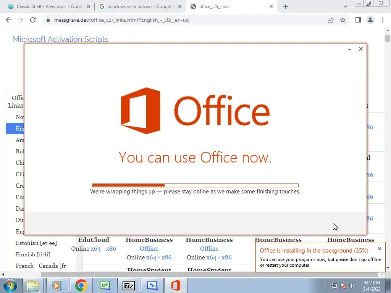Click the volume speaker tray icon

tap(352, 286)
